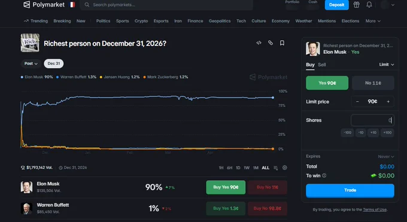Copy the market link icon
Viewport: 407px width, 222px height.
[x=271, y=43]
